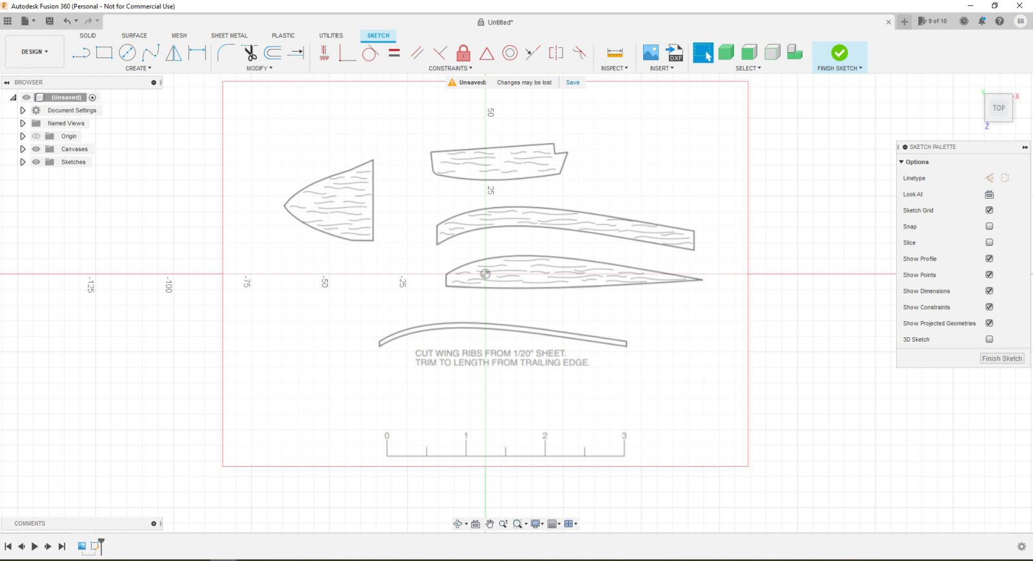Expand the Document Settings node
This screenshot has width=1033, height=561.
coord(23,110)
